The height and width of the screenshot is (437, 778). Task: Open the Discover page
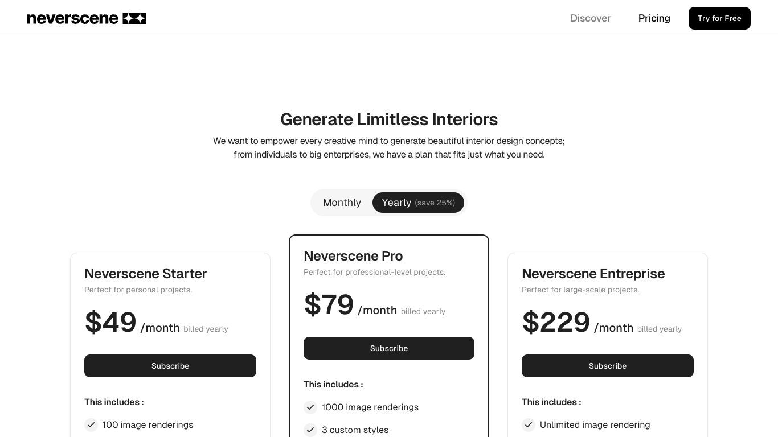591,18
